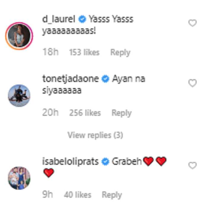
Task: View the 256 likes list
Action: (x=85, y=113)
